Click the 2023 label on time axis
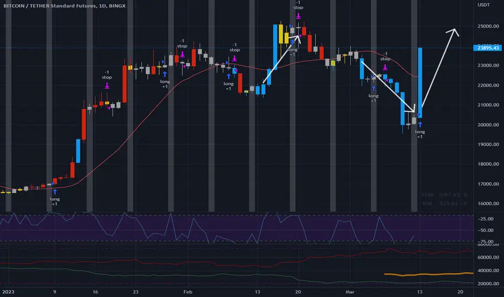Screen dimensions: 504x297 tap(8, 292)
